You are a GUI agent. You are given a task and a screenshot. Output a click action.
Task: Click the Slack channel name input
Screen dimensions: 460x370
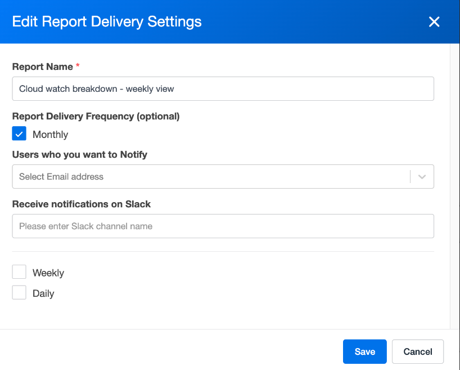tap(223, 226)
